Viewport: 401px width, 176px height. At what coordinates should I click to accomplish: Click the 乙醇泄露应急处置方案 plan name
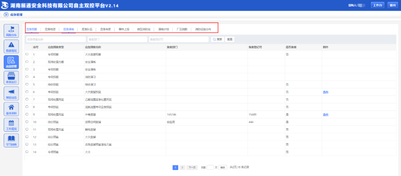coord(98,99)
